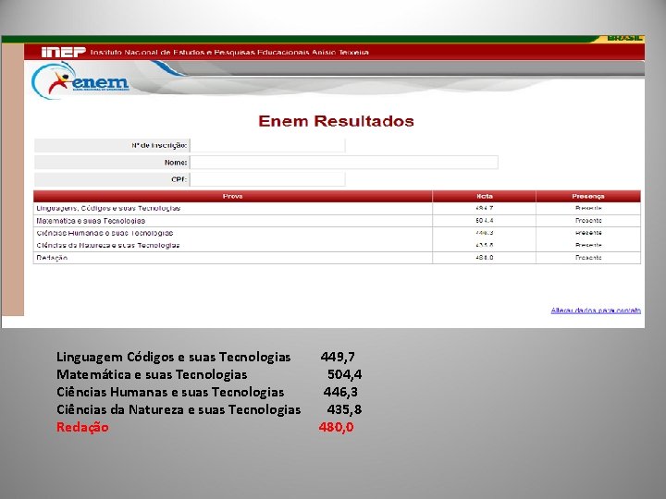Click the Instituto Nacional de Estudos banner text
This screenshot has height=499, width=666.
229,52
